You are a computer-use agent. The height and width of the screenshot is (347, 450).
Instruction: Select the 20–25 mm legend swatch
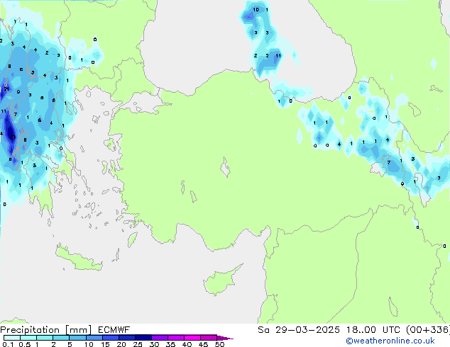pyautogui.click(x=127, y=338)
